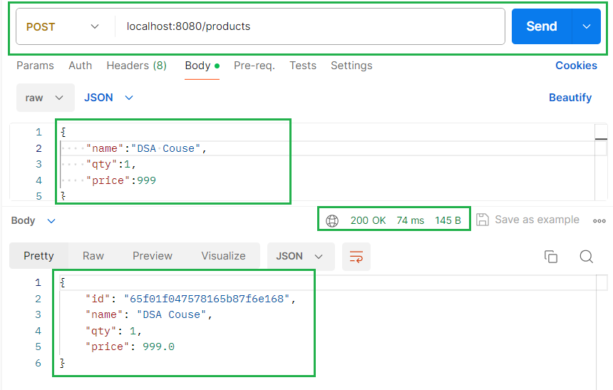Image resolution: width=613 pixels, height=390 pixels.
Task: Open the response JSON format dropdown
Action: [299, 257]
